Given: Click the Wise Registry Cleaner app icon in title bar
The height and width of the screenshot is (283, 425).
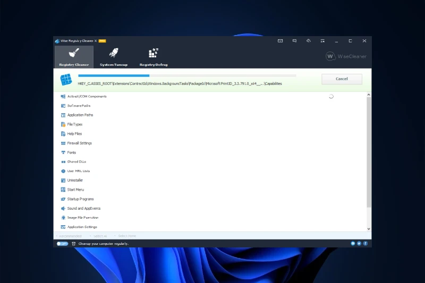Looking at the screenshot, I should click(57, 41).
